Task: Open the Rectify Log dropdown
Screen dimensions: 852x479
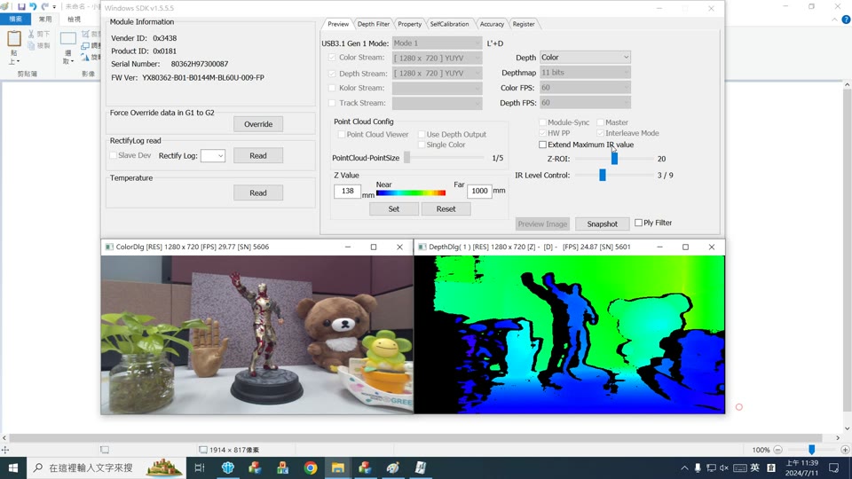Action: pos(212,155)
